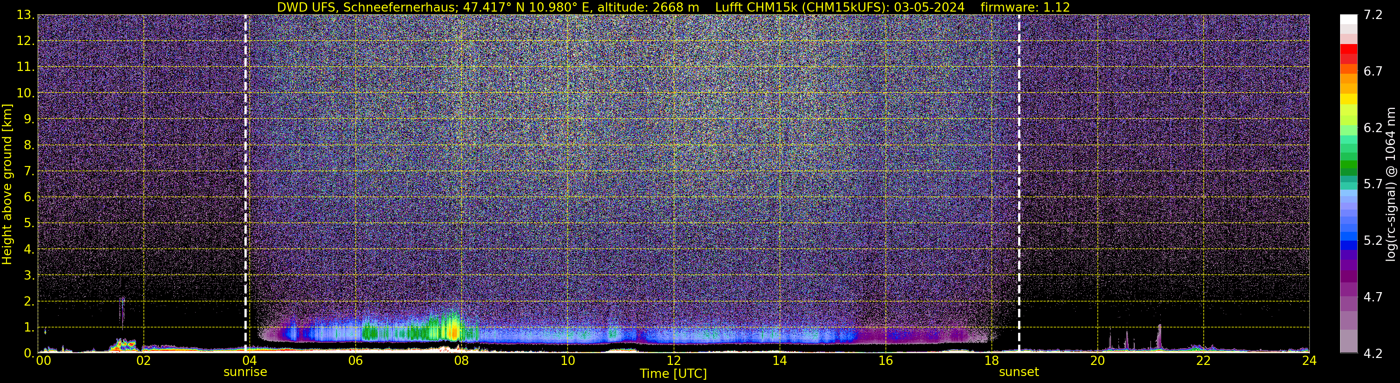Click the colorbar value label '7.2'
Viewport: 1400px width, 383px height.
1373,15
